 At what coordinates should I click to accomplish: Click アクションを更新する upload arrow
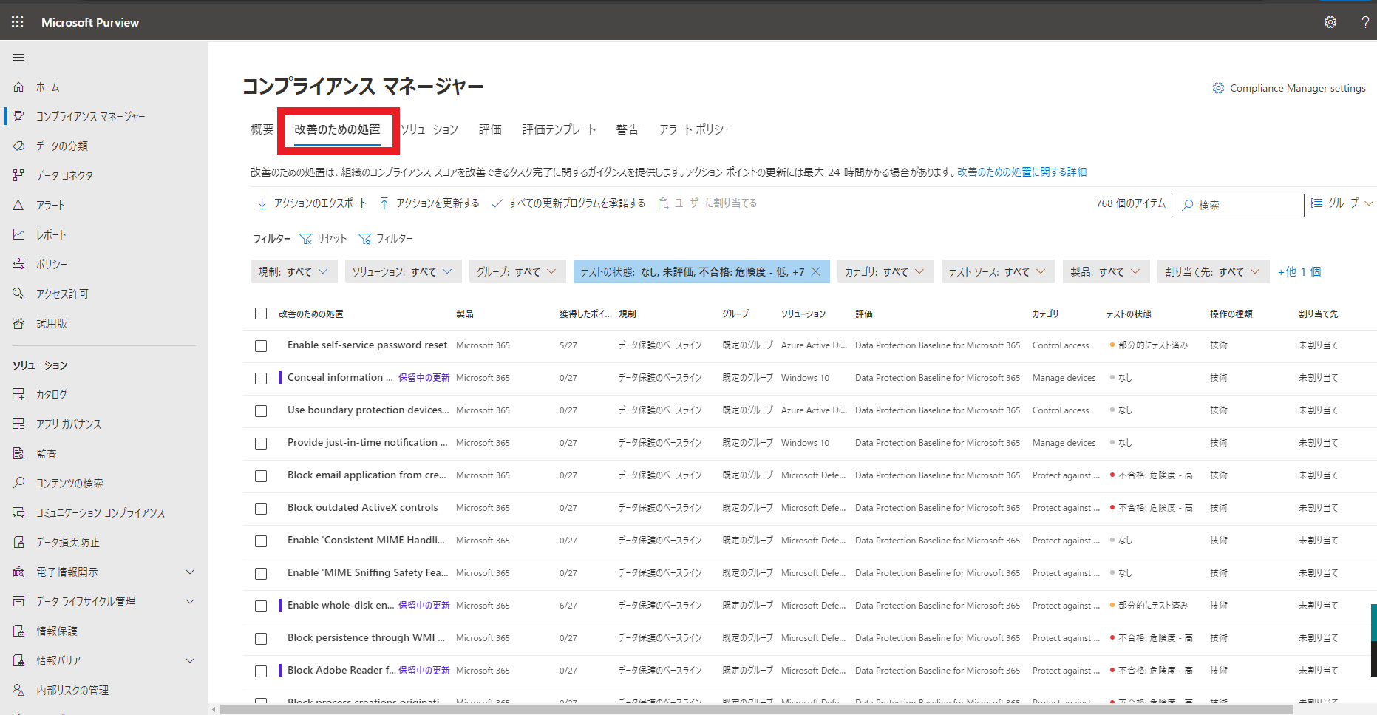point(384,203)
